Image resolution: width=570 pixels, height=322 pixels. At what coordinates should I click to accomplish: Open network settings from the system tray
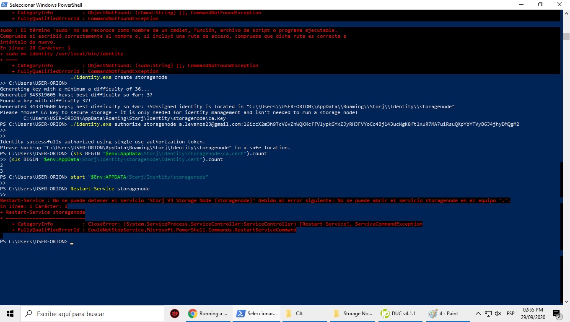point(488,314)
